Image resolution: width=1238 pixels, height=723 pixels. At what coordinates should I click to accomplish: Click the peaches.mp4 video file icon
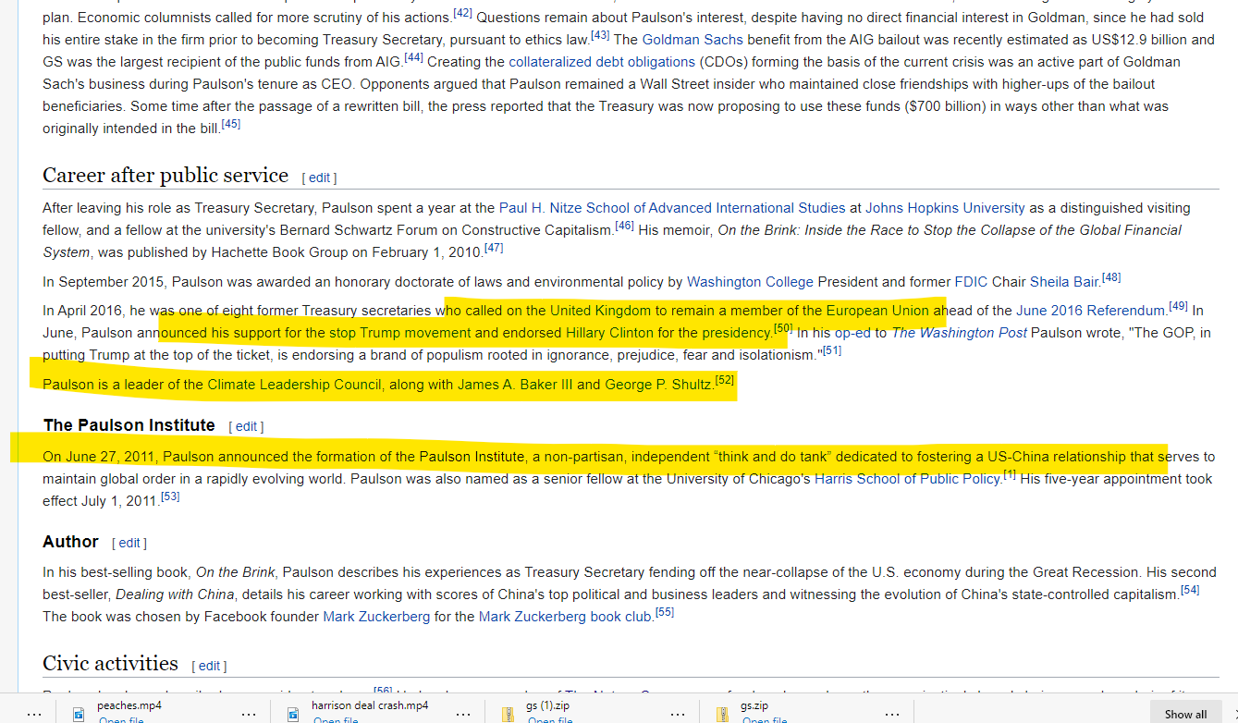click(x=78, y=714)
